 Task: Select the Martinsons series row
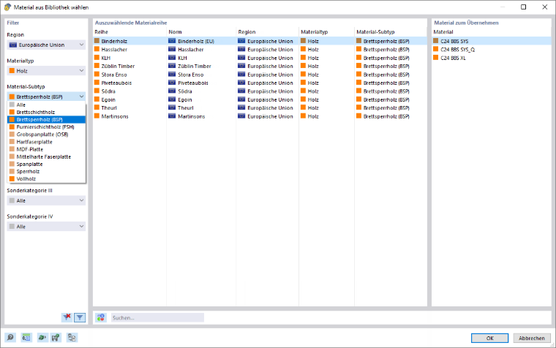(x=260, y=116)
